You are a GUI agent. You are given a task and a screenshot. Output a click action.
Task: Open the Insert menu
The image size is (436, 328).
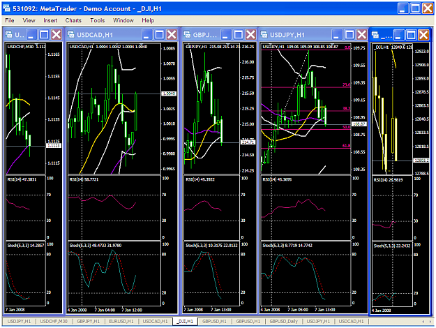coord(50,20)
